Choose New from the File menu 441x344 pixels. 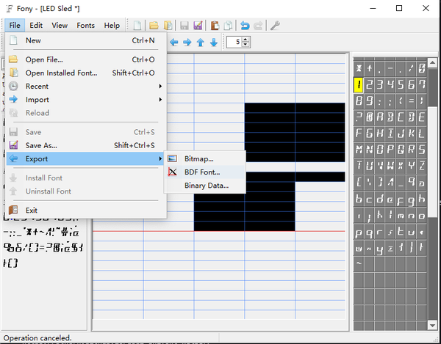86,40
